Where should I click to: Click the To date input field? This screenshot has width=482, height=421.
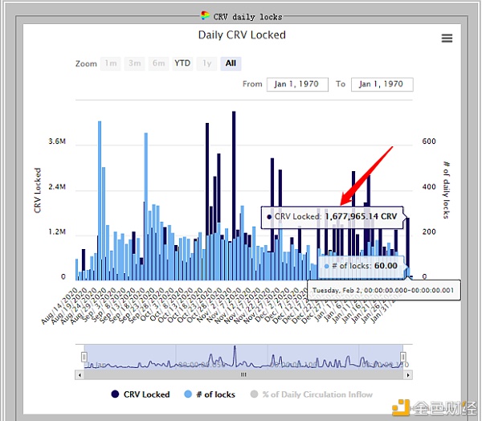[x=382, y=84]
